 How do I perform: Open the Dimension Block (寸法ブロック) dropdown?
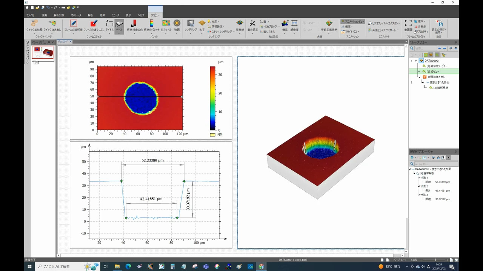[270, 27]
